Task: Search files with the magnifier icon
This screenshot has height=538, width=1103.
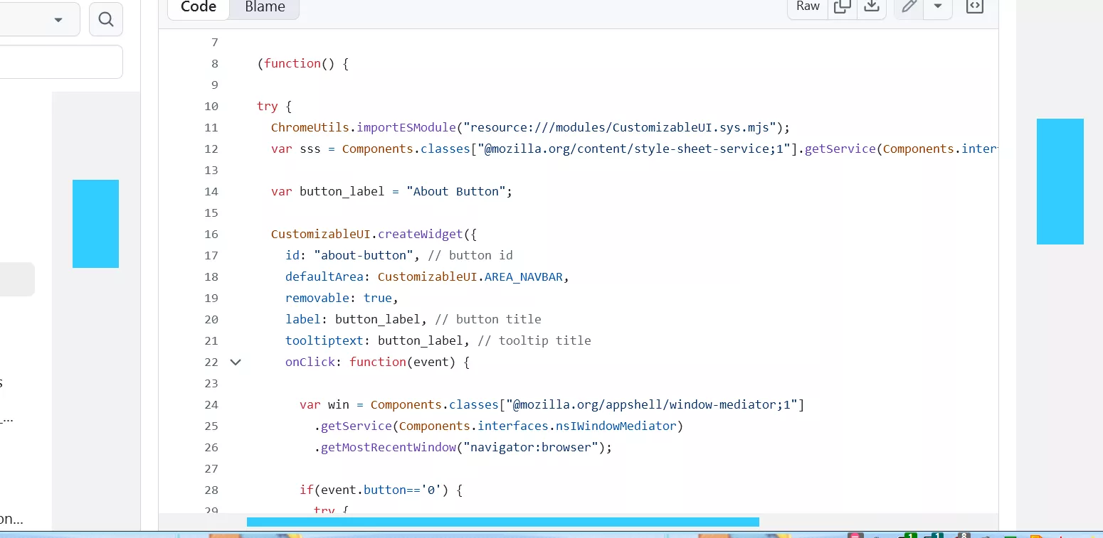Action: tap(106, 19)
